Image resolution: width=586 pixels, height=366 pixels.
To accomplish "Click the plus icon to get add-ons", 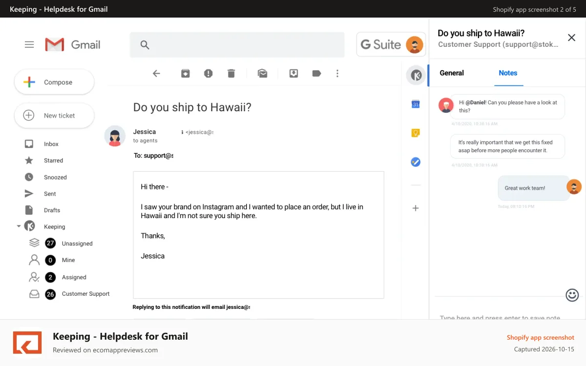I will pyautogui.click(x=416, y=208).
